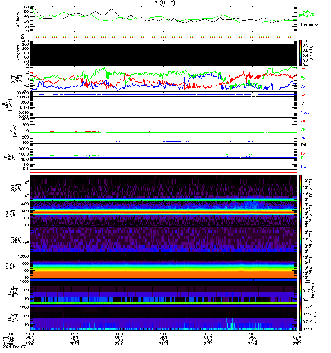Select the green Ti parallel legend label
The image size is (331, 353).
pos(303,158)
